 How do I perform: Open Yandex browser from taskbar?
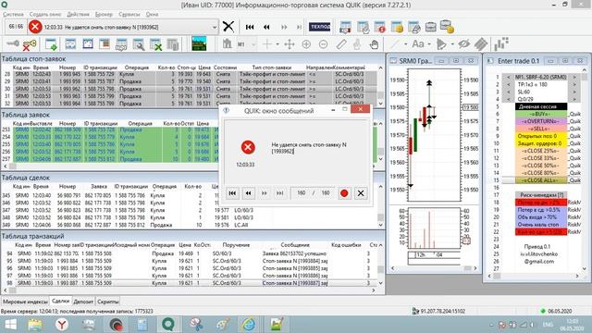pyautogui.click(x=62, y=325)
